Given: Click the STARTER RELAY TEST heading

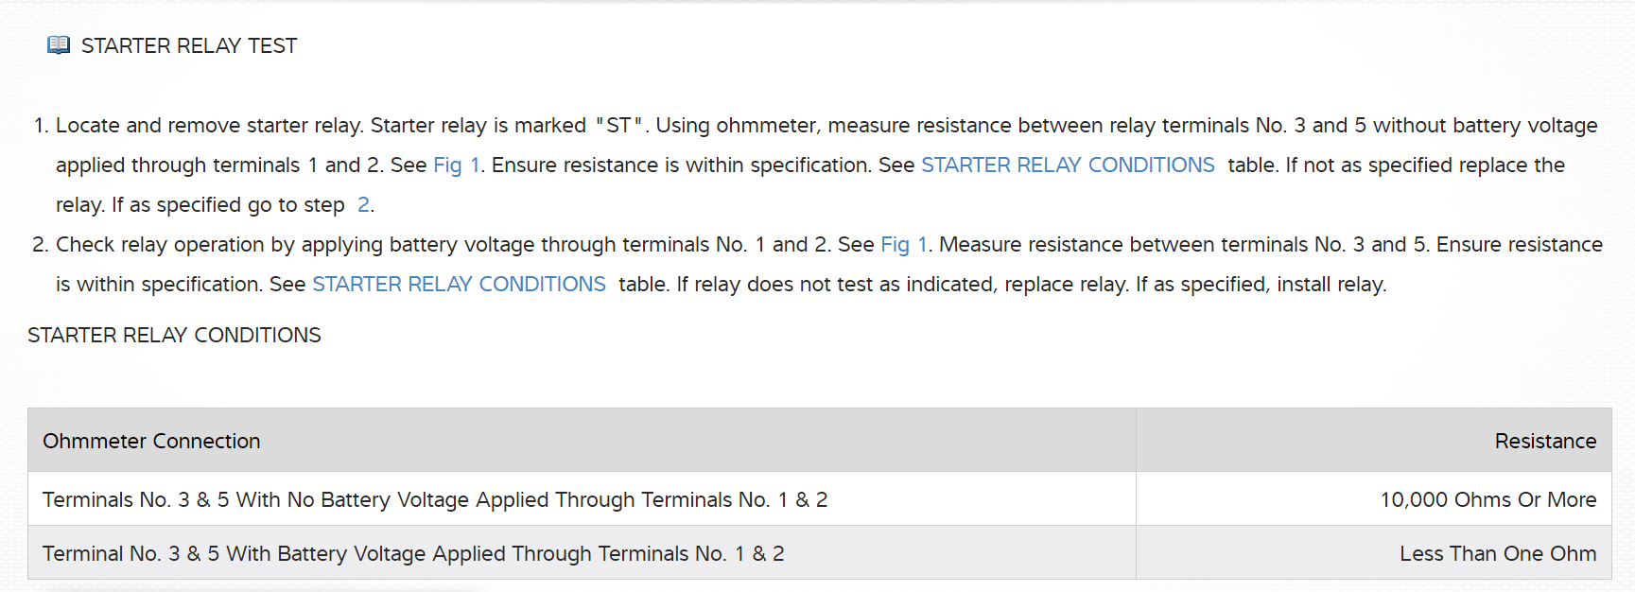Looking at the screenshot, I should coord(189,46).
